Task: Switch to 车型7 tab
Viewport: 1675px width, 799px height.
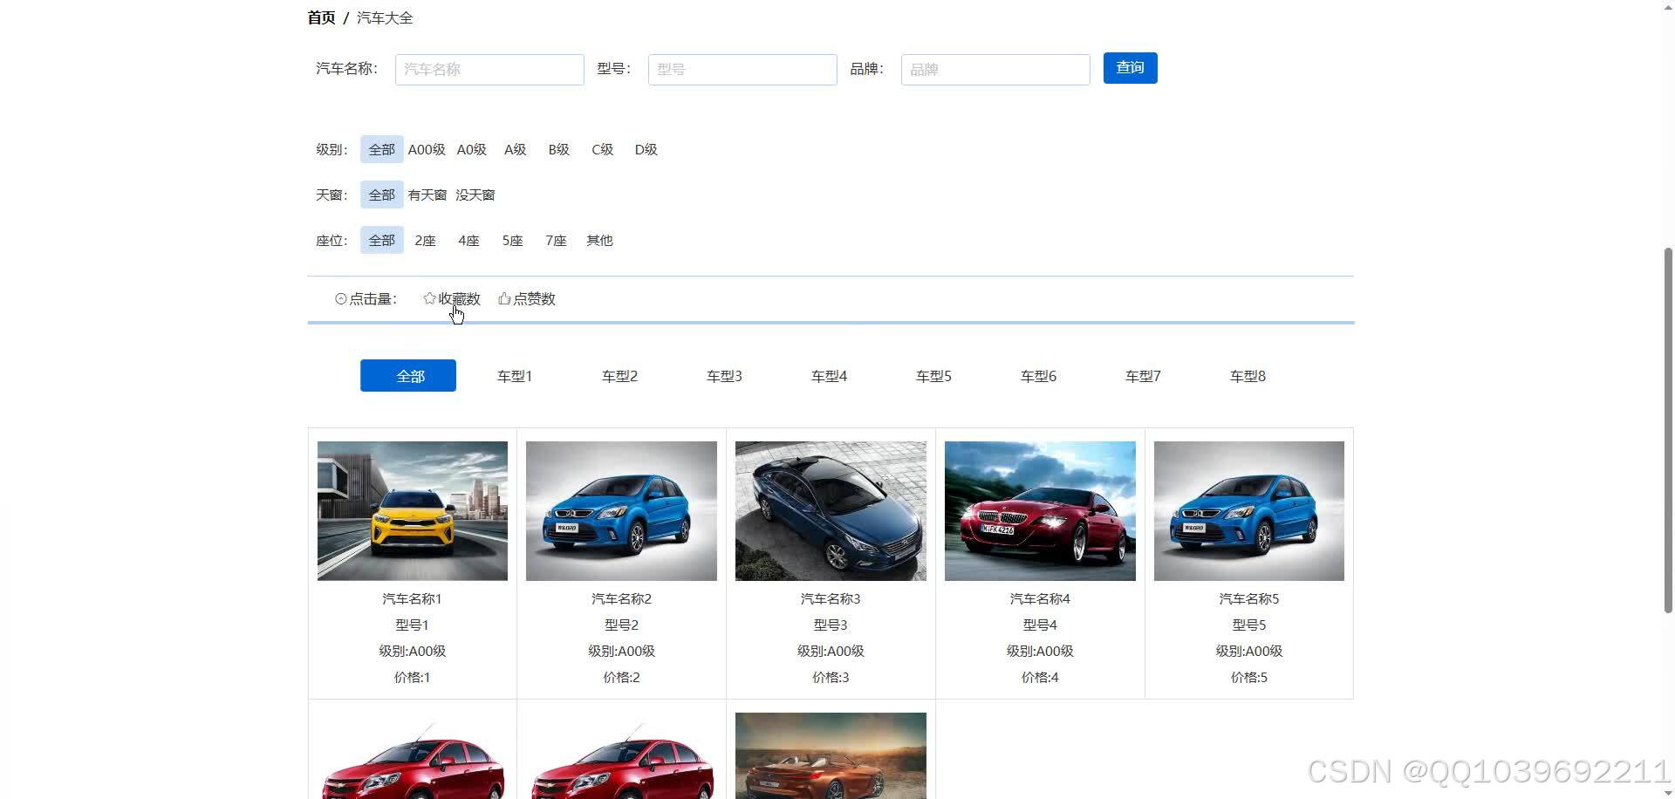Action: coord(1143,376)
